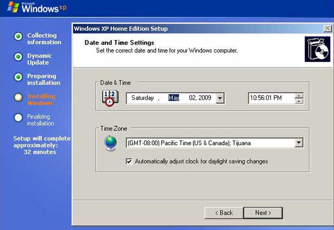
Task: Increase time with the up spinner arrow
Action: click(x=299, y=95)
